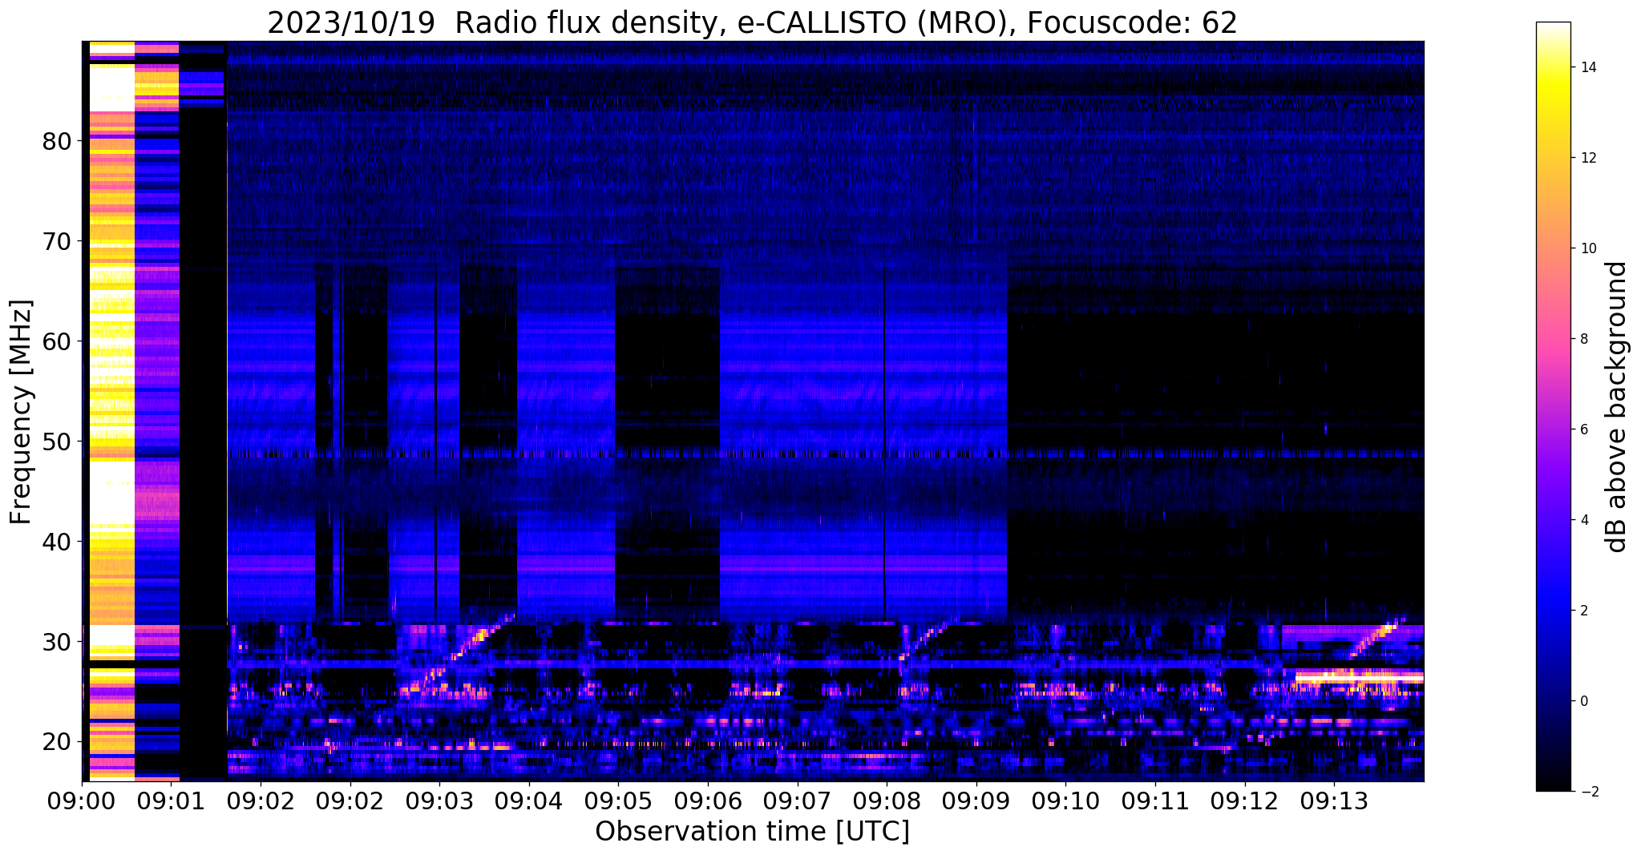This screenshot has height=855, width=1641.
Task: Click the 09:07 time tick label
Action: tap(797, 801)
